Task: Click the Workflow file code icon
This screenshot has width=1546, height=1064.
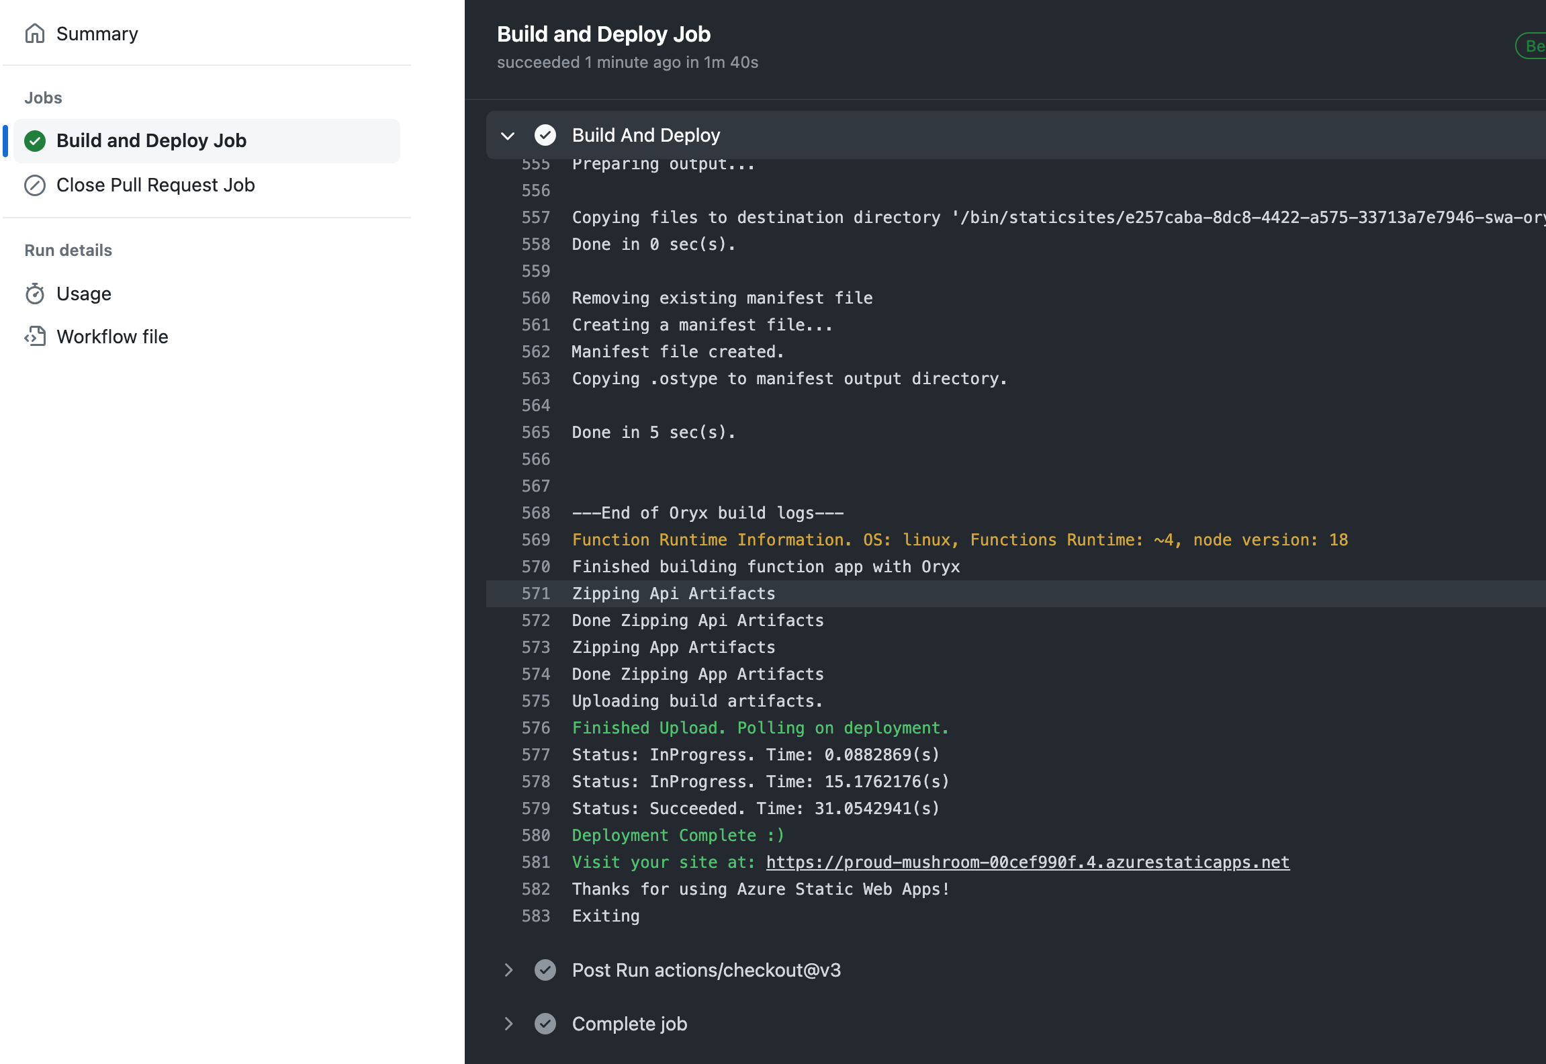Action: 35,337
